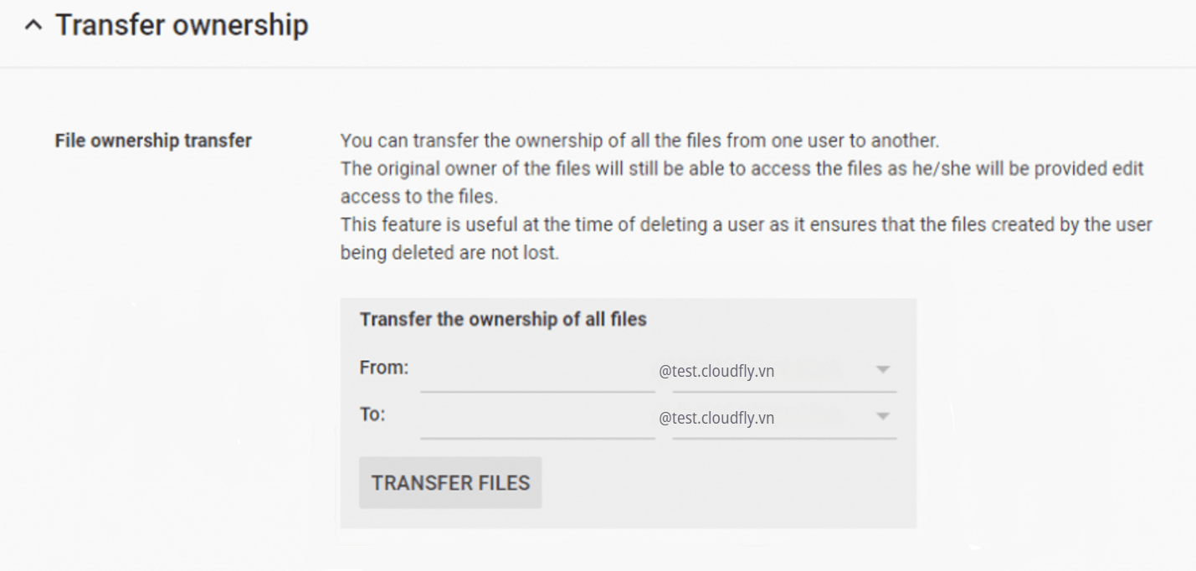1196x571 pixels.
Task: Click empty area right of TRANSFER FILES button
Action: click(x=720, y=483)
